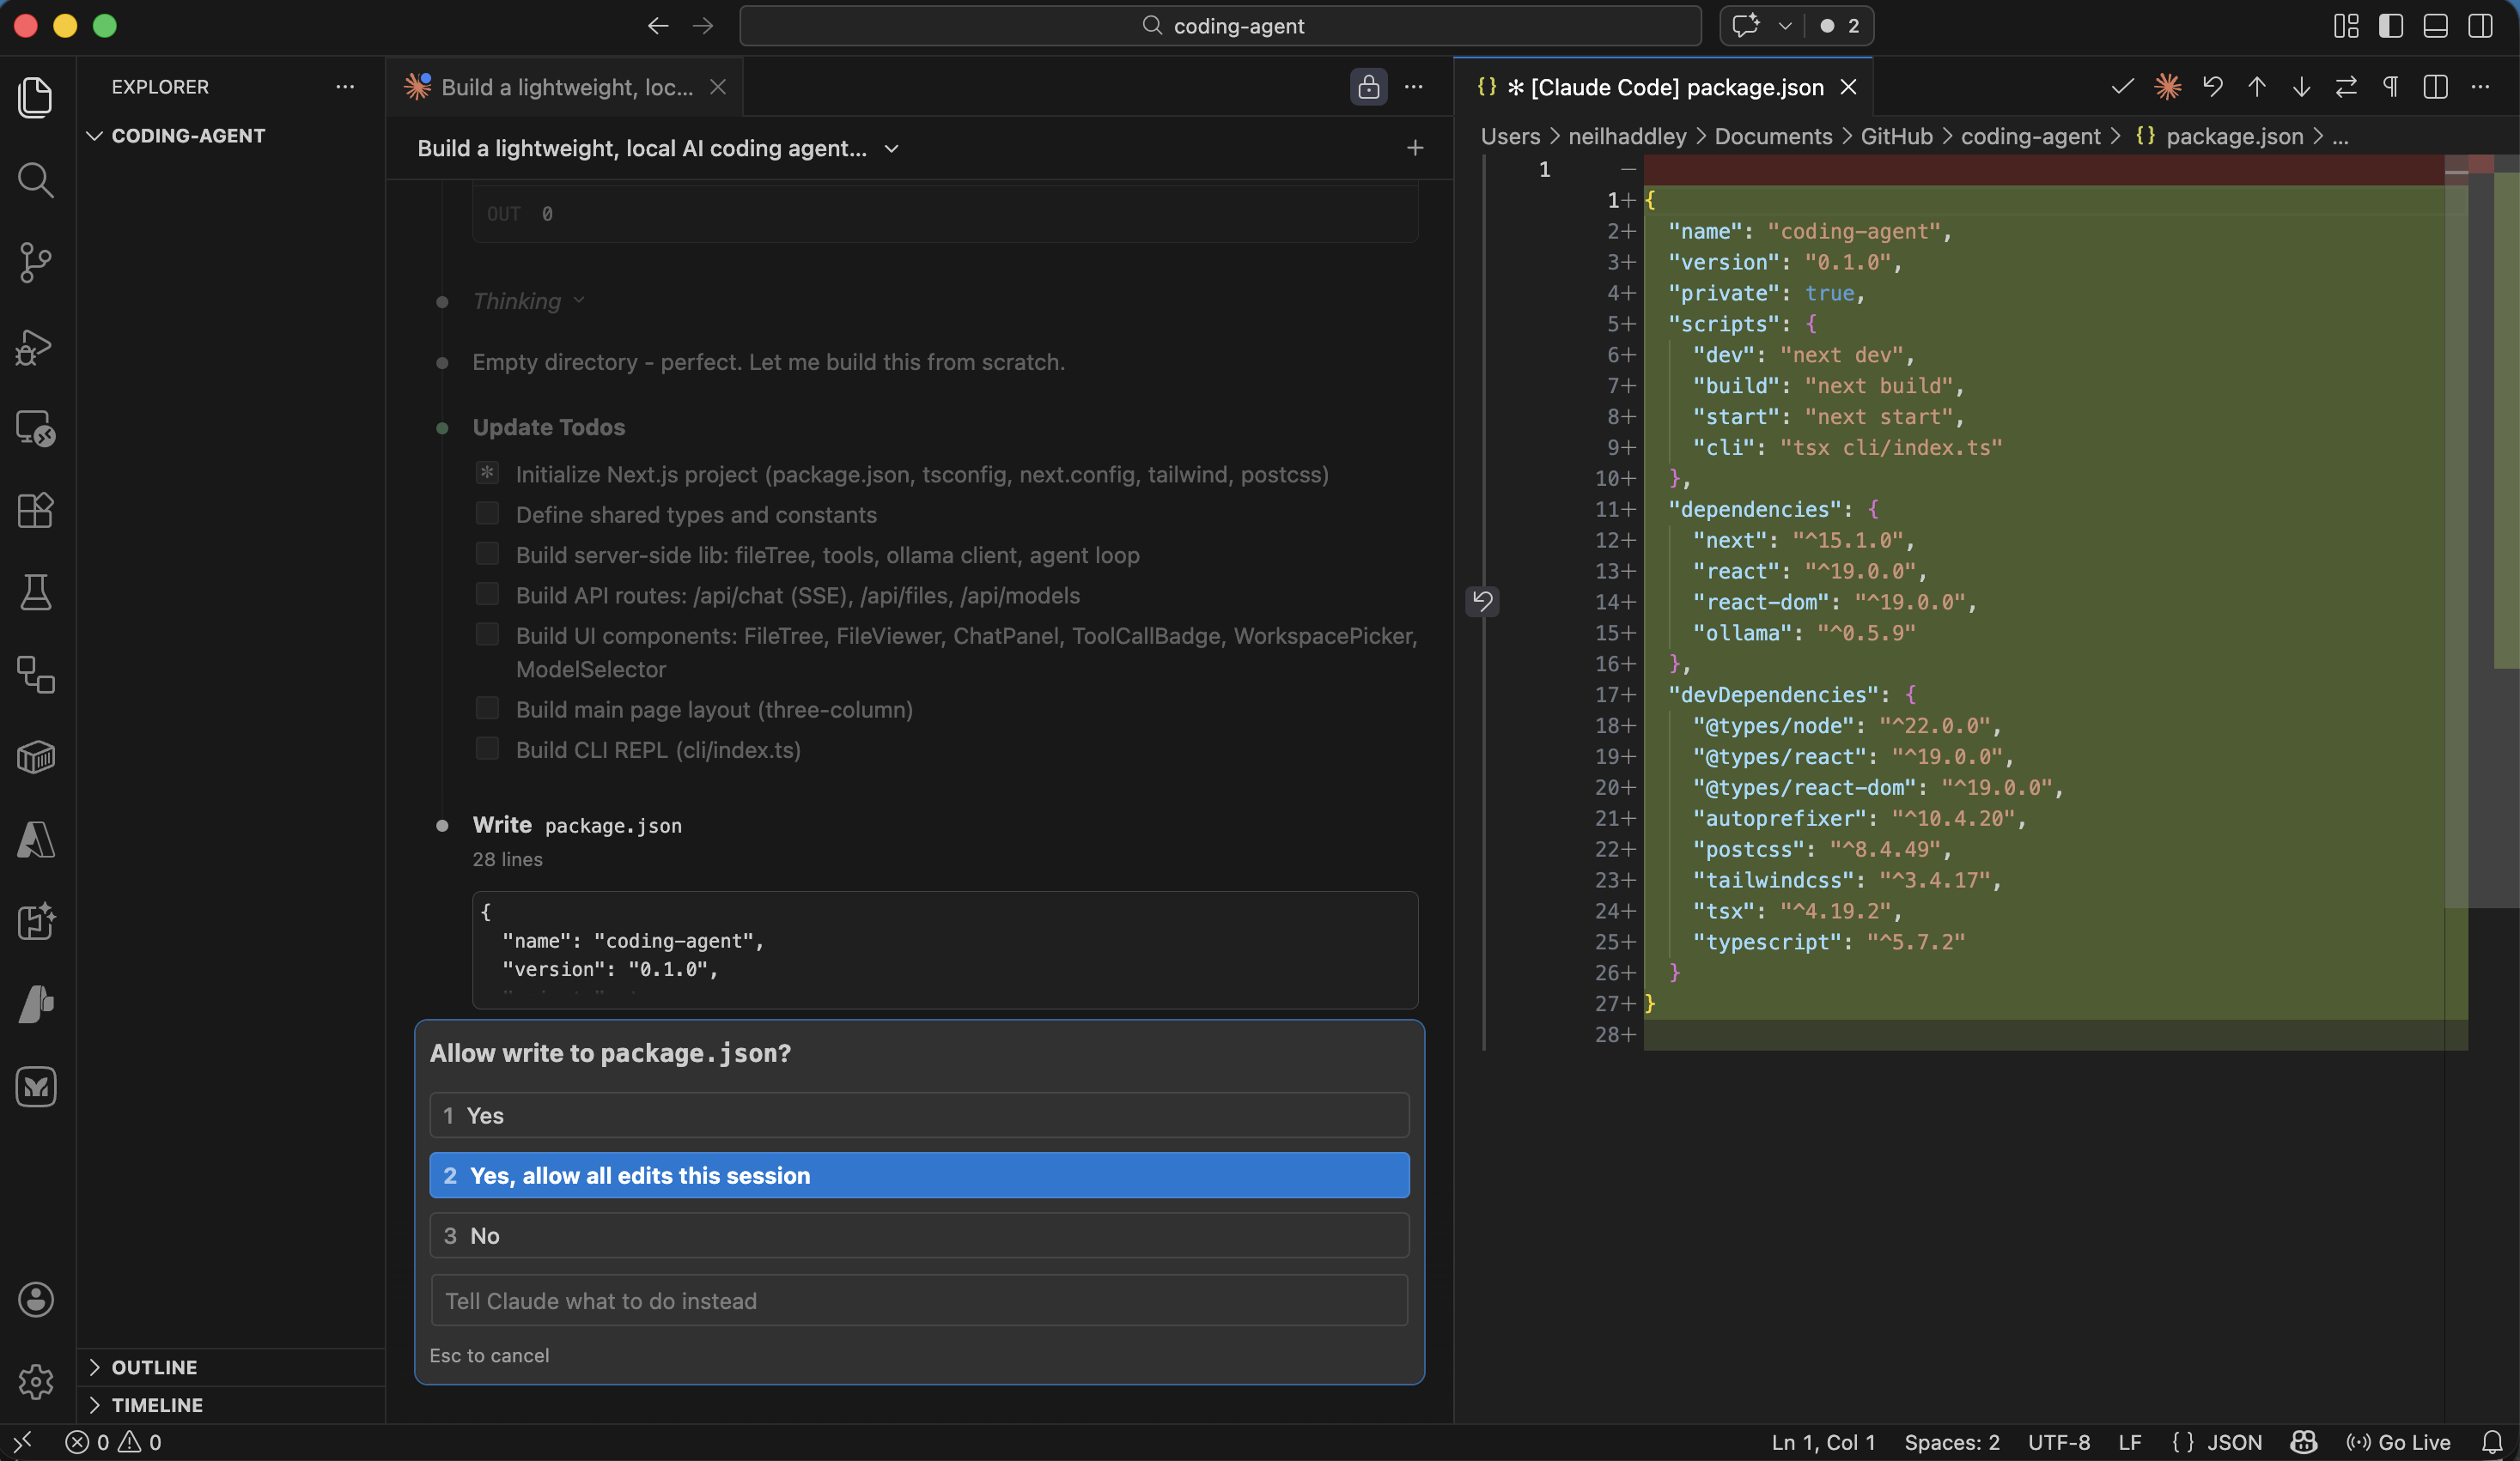Click the Search icon in activity bar
The height and width of the screenshot is (1461, 2520).
[x=36, y=180]
